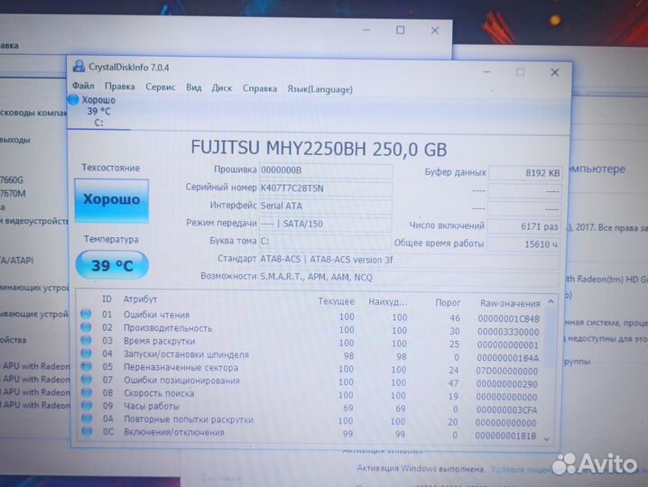The image size is (648, 487).
Task: Click the Хорошо health status button
Action: [112, 201]
